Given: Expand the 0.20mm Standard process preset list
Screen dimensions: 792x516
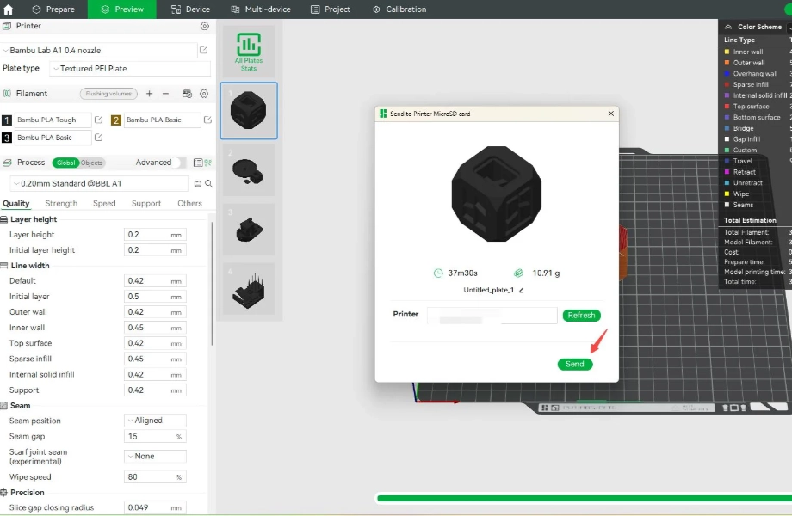Looking at the screenshot, I should [x=99, y=184].
